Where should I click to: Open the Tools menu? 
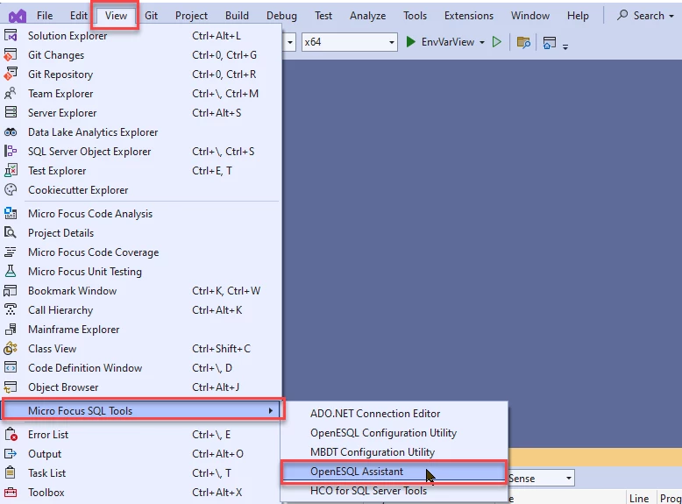[x=415, y=16]
